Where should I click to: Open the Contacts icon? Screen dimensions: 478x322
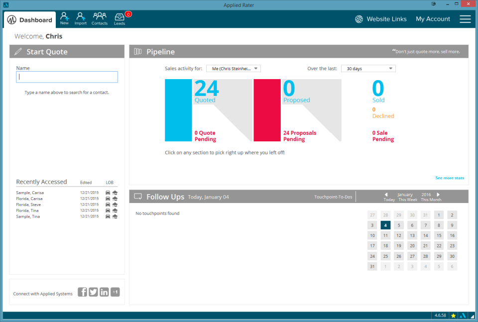click(x=100, y=18)
